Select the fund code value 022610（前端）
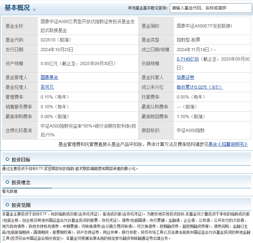 coord(56,40)
